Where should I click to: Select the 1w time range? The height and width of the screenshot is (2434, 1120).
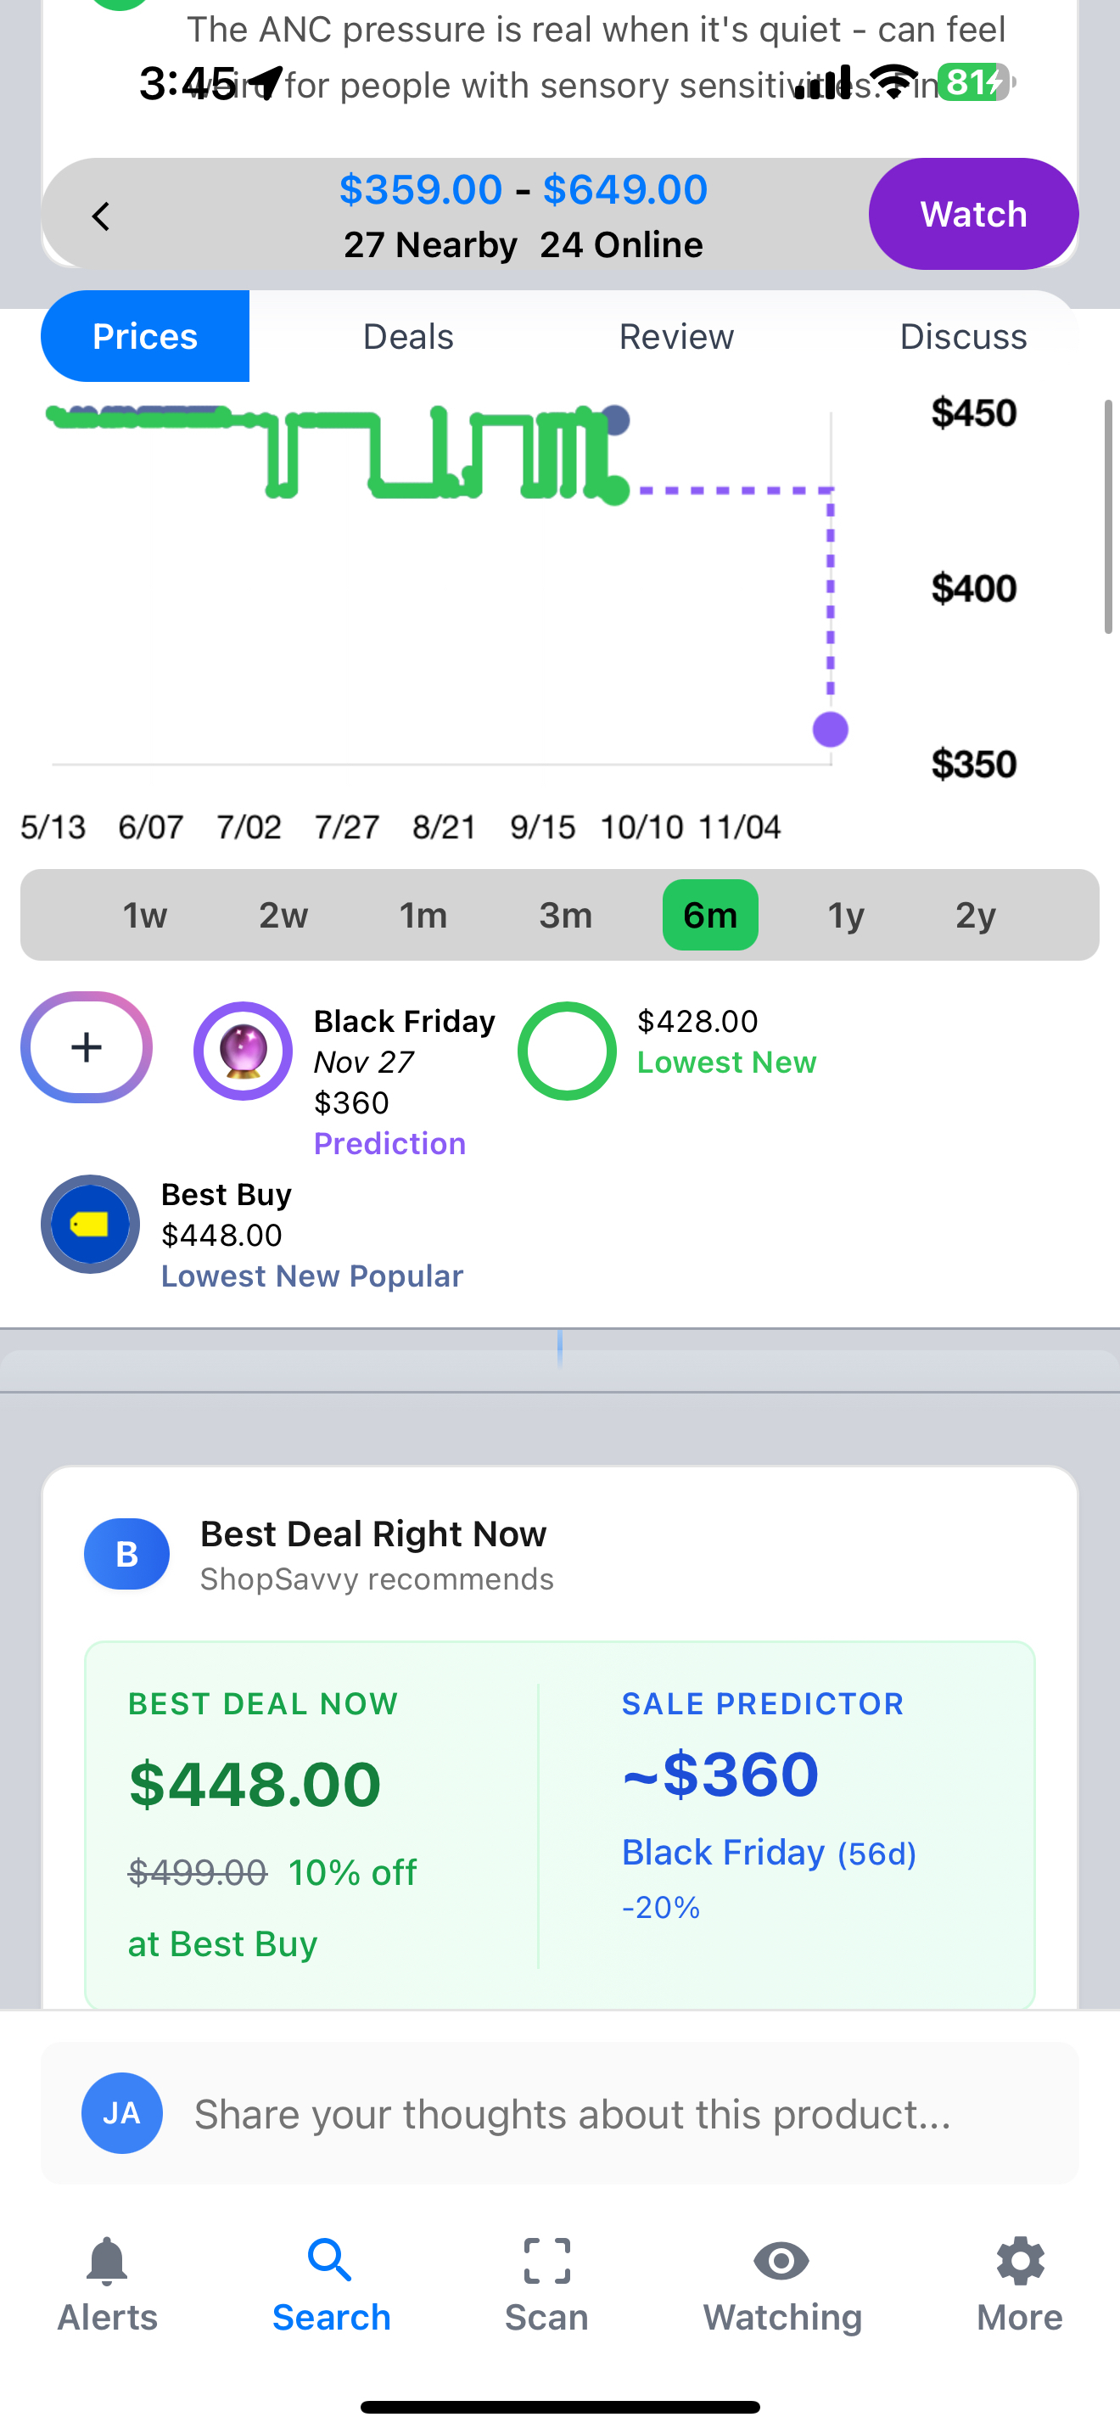tap(145, 915)
